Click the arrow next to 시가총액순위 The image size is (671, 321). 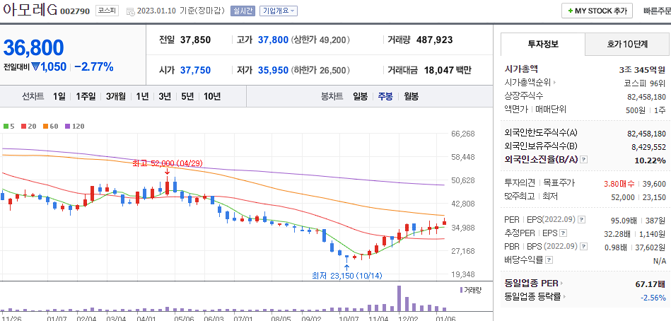[x=555, y=83]
